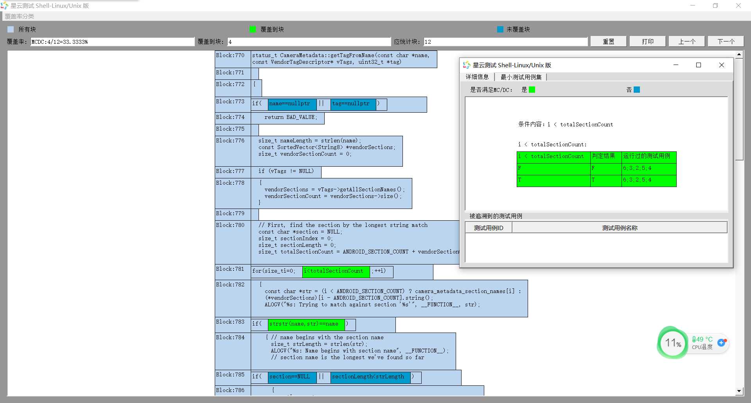Click the CPU 11% usage widget circle

coord(673,343)
